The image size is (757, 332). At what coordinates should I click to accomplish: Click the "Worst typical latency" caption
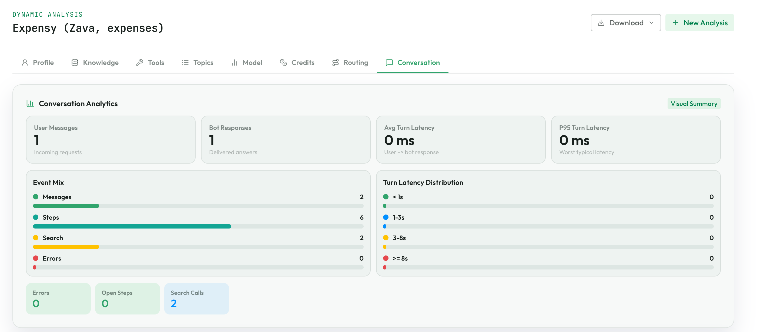(587, 152)
